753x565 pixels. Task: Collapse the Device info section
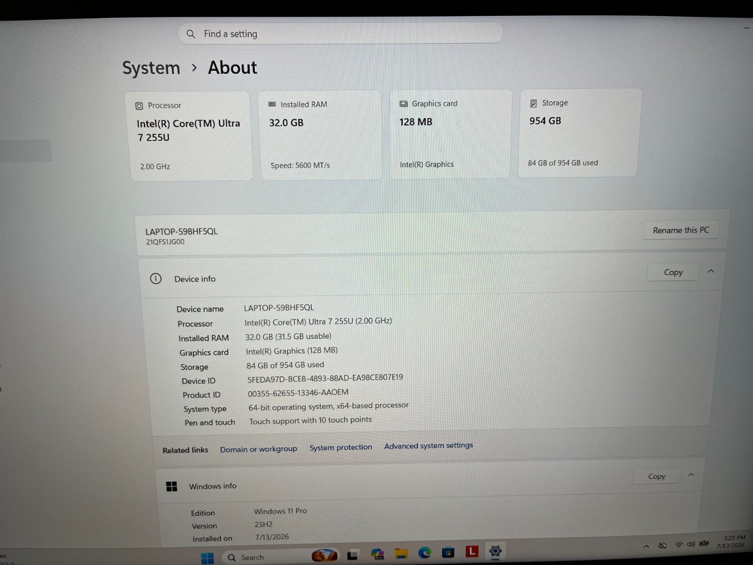click(x=711, y=271)
